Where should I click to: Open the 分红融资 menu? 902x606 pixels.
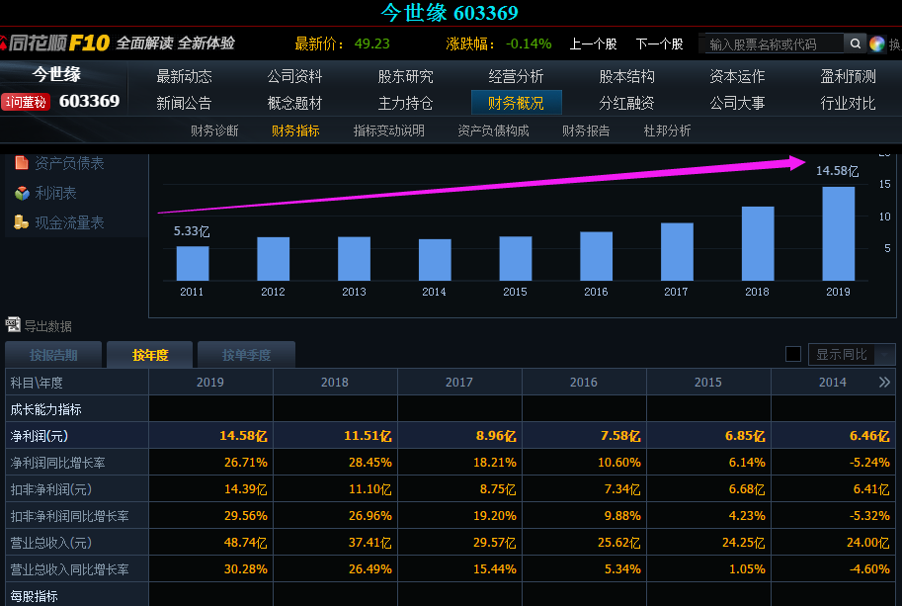(626, 103)
